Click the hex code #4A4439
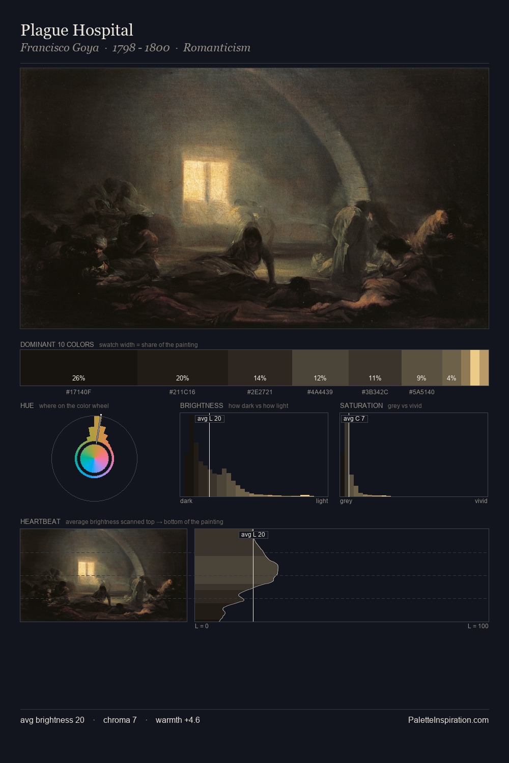 point(320,392)
